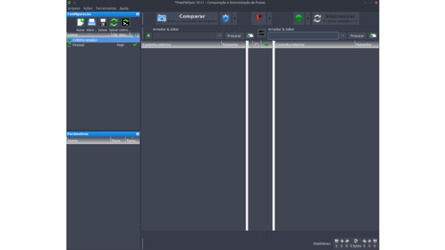Focus the left folder path field
This screenshot has height=250, width=445.
tap(185, 36)
